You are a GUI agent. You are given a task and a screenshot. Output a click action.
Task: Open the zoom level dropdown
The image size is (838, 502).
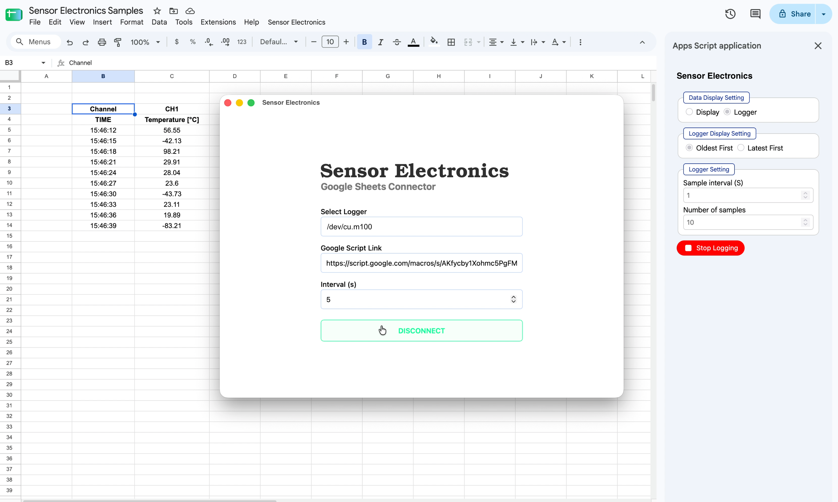coord(145,42)
